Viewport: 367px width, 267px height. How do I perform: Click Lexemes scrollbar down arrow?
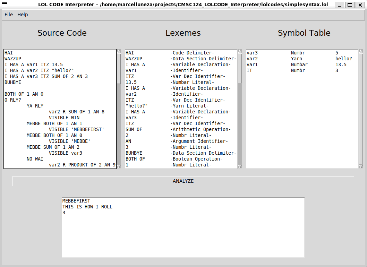click(240, 166)
